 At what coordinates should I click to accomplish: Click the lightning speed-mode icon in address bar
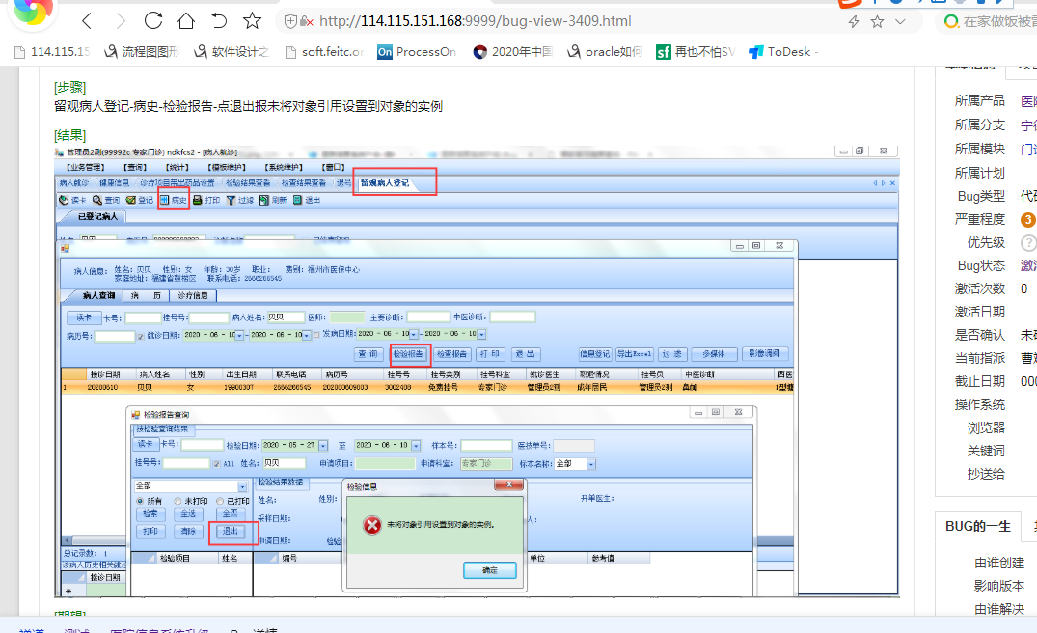coord(854,22)
